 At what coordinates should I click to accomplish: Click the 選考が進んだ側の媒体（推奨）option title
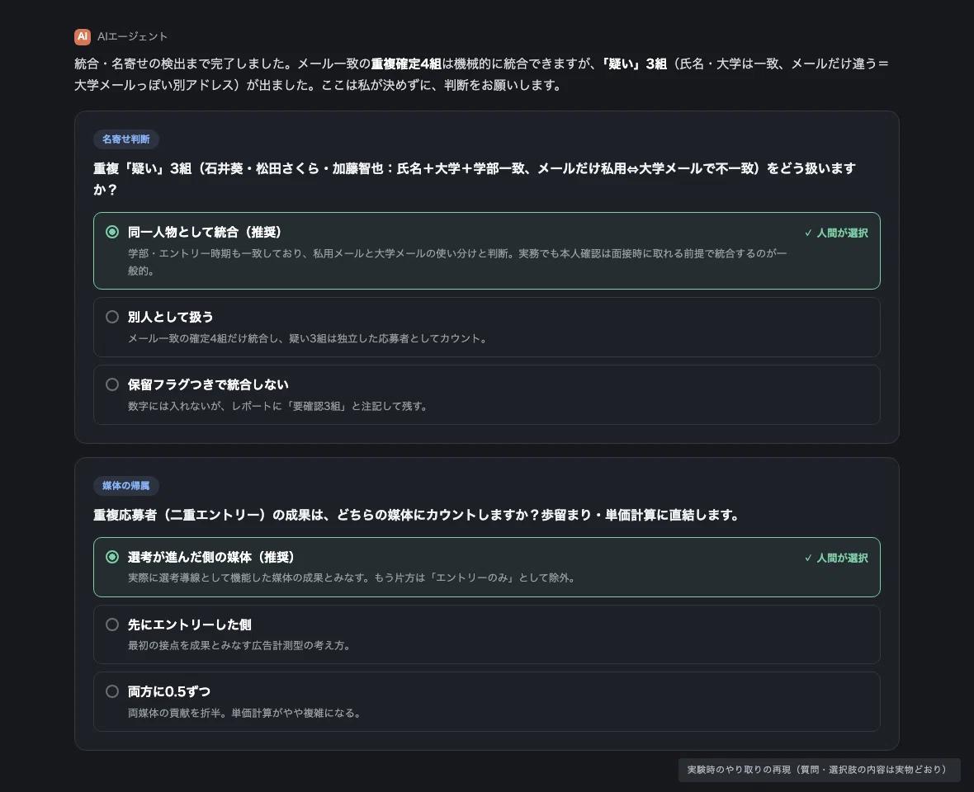coord(211,558)
